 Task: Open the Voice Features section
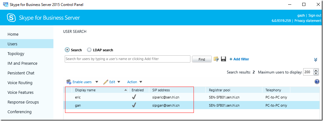[x=21, y=92]
